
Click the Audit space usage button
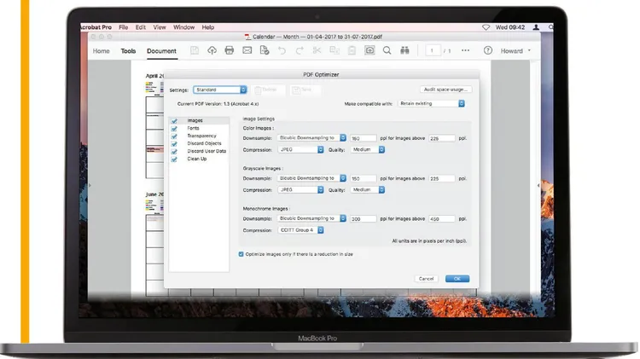tap(445, 90)
